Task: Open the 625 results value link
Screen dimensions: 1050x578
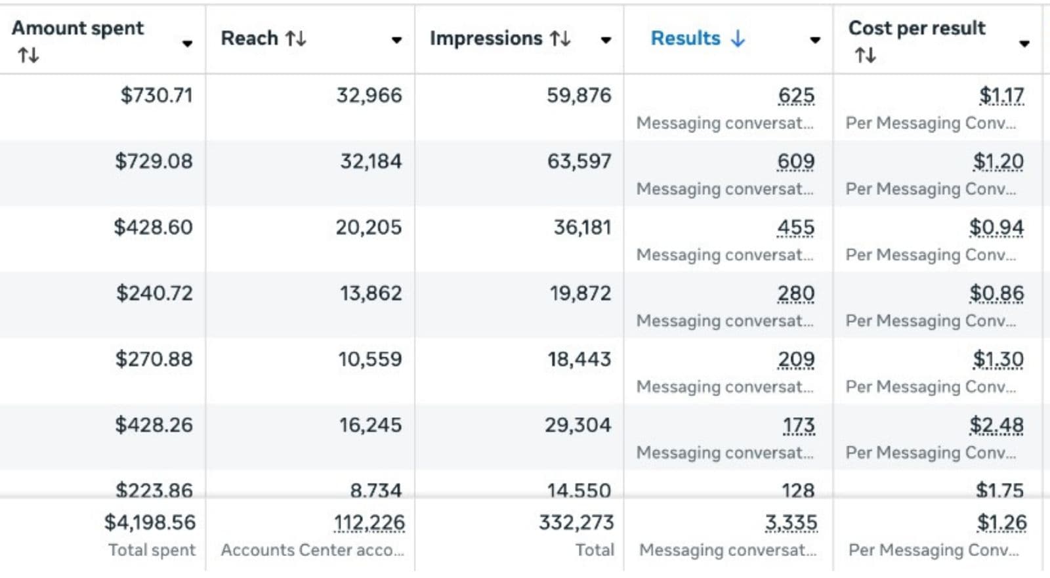Action: tap(796, 96)
